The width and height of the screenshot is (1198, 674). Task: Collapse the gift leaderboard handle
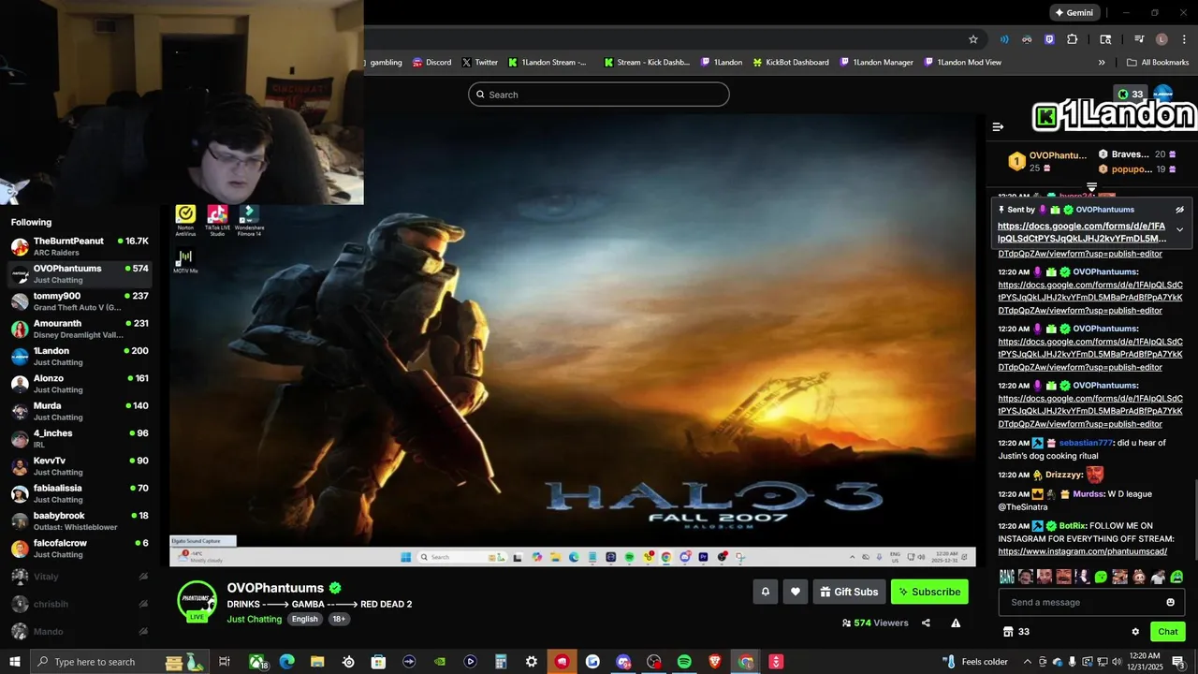pos(1091,187)
